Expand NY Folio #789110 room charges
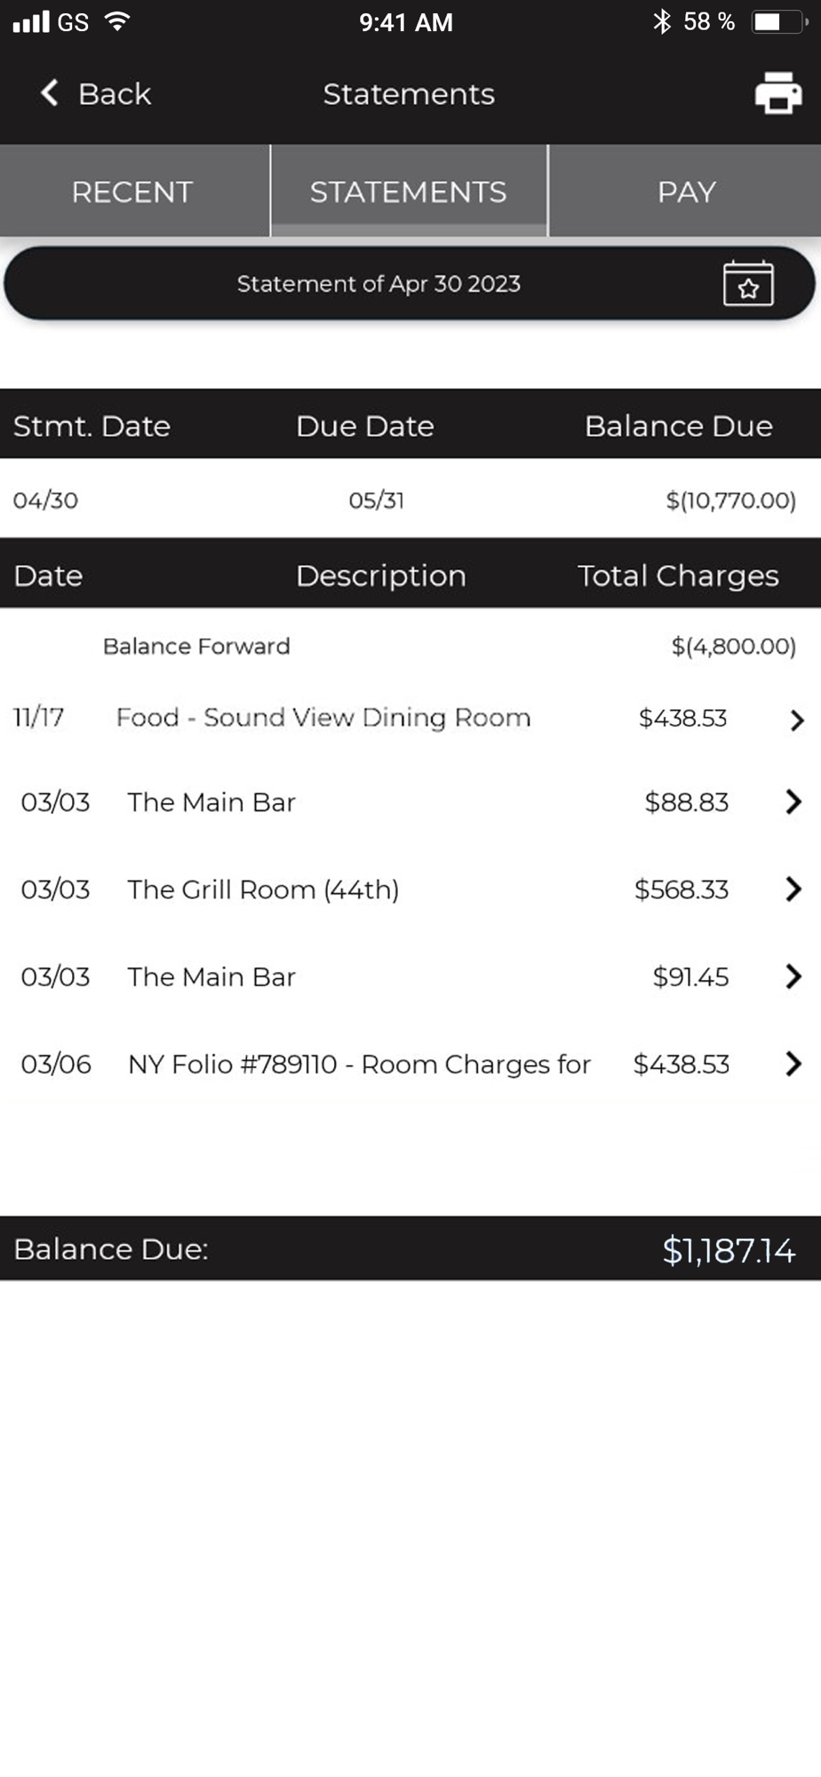821x1777 pixels. tap(793, 1064)
